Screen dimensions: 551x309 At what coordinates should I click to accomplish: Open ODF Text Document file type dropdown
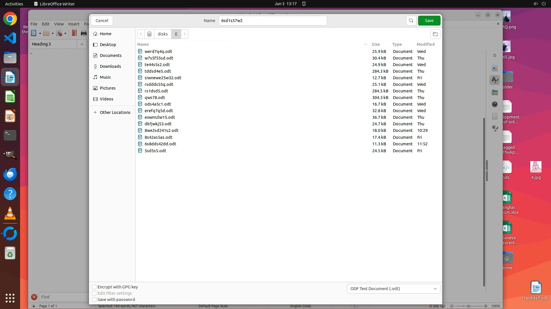(x=393, y=289)
